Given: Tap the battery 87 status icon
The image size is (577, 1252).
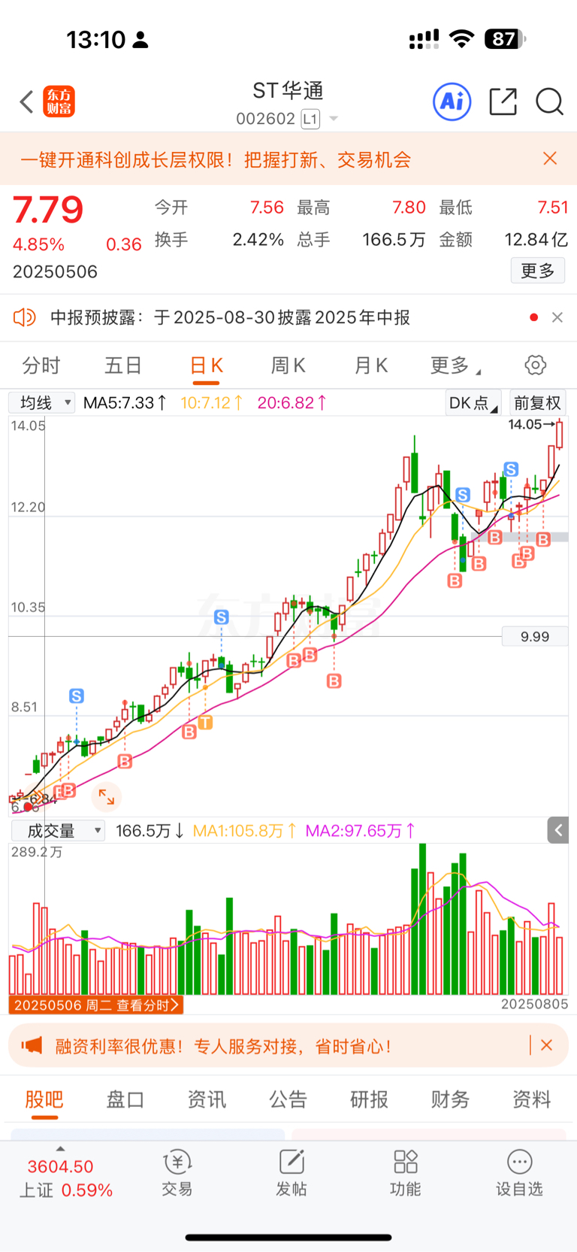Looking at the screenshot, I should click(506, 39).
